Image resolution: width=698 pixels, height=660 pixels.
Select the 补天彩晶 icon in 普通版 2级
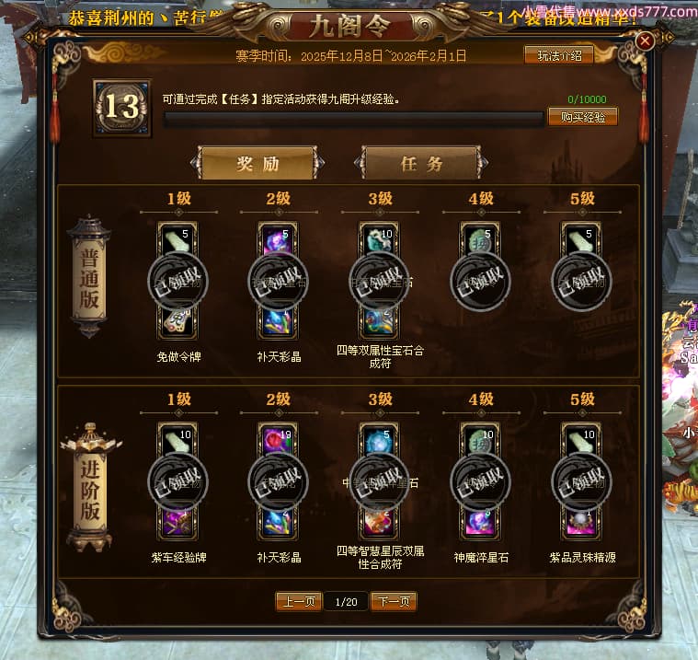click(x=279, y=321)
